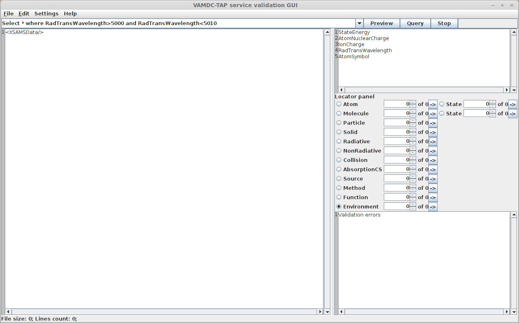Click the Preview button
This screenshot has width=519, height=323.
click(382, 23)
